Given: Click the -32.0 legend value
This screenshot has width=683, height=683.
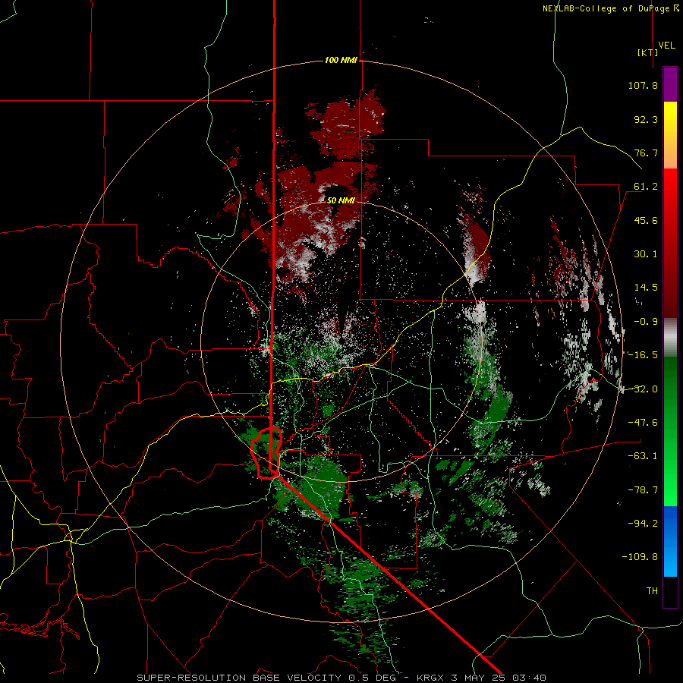Looking at the screenshot, I should click(643, 389).
